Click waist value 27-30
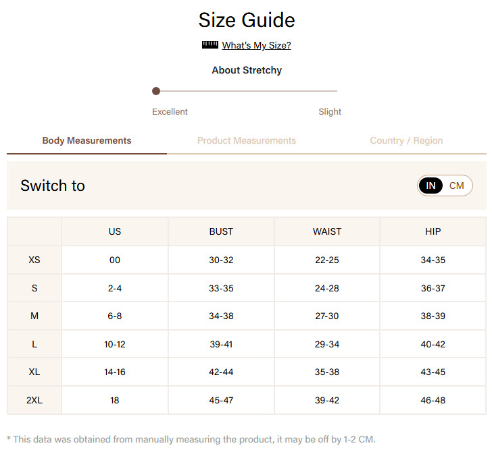The height and width of the screenshot is (454, 492). 327,316
